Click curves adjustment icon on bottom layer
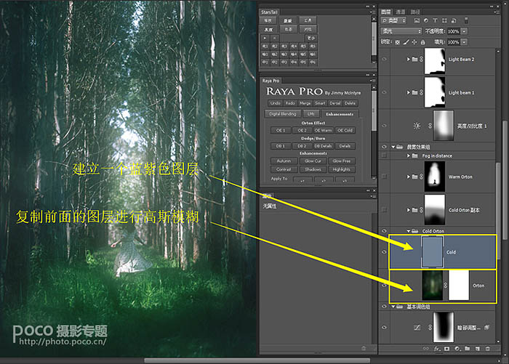Image resolution: width=509 pixels, height=364 pixels. click(x=417, y=328)
